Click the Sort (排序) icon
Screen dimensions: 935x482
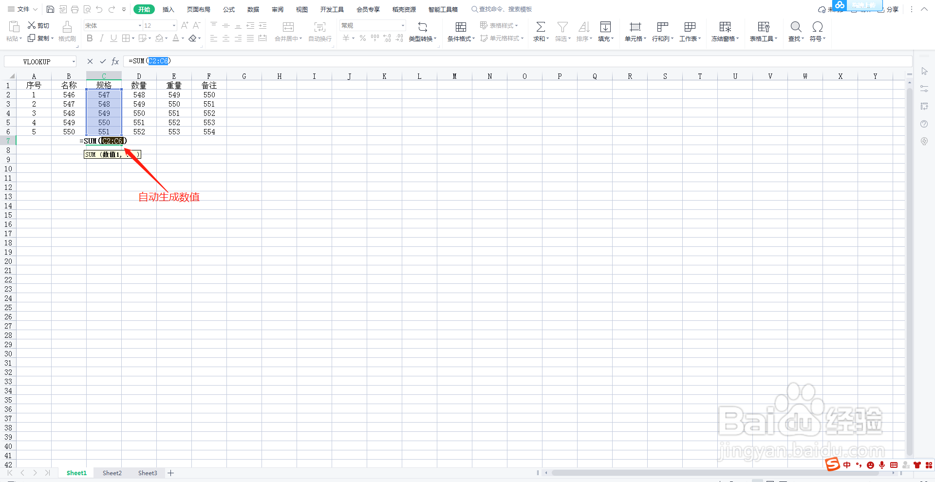[584, 27]
